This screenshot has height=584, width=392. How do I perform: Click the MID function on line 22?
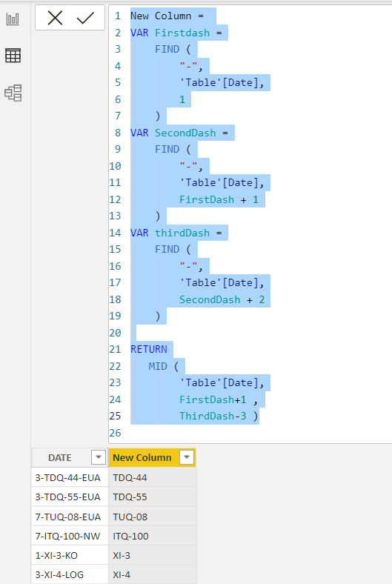[x=158, y=366]
